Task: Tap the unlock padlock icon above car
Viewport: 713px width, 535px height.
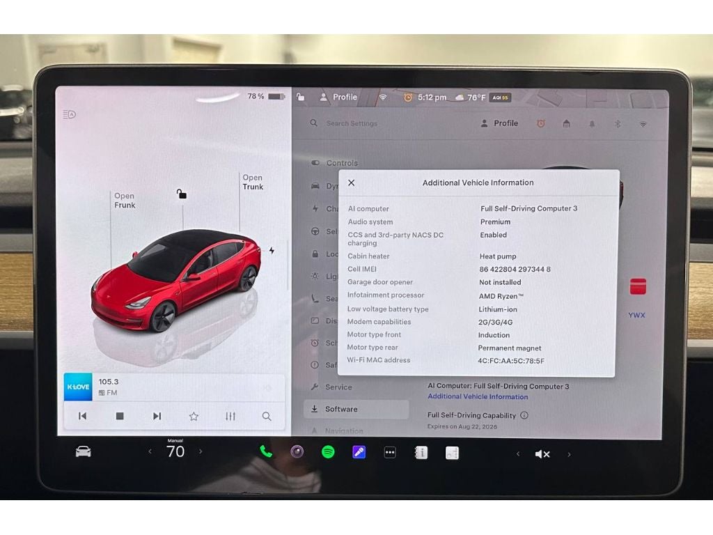Action: [182, 194]
